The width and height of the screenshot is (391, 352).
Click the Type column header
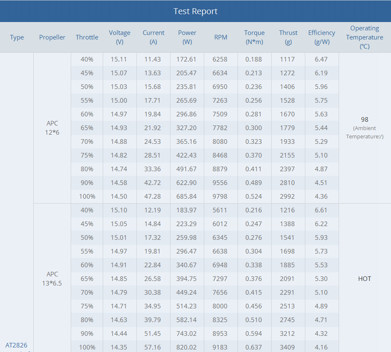pyautogui.click(x=17, y=37)
